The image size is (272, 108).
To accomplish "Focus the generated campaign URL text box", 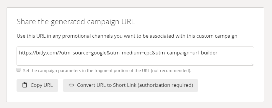I will tap(135, 56).
